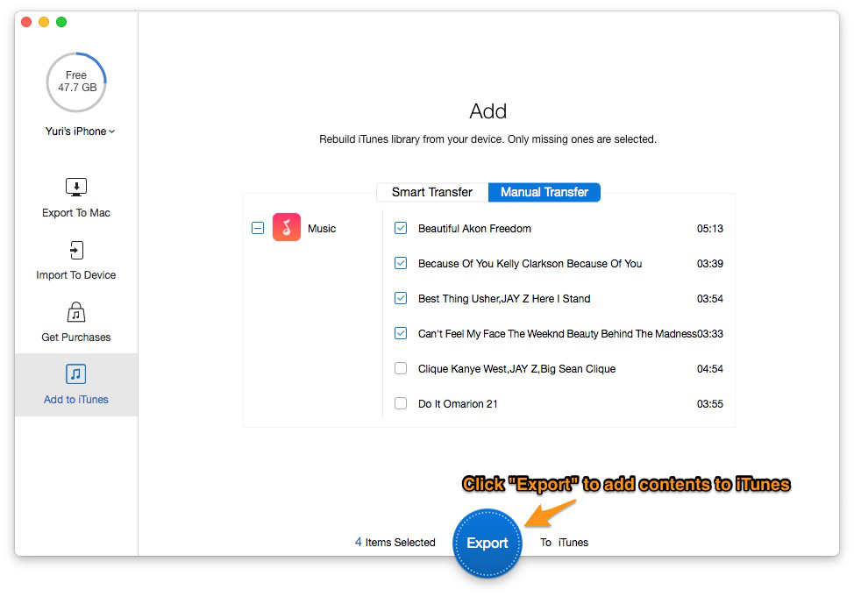Image resolution: width=854 pixels, height=597 pixels.
Task: Click the Export To Mac label
Action: (76, 213)
